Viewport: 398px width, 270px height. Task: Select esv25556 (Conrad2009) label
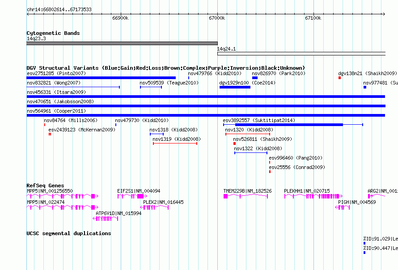point(297,167)
